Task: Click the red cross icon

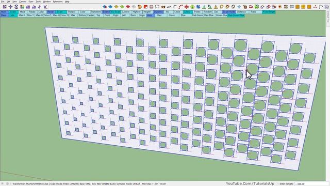Action: pyautogui.click(x=187, y=7)
